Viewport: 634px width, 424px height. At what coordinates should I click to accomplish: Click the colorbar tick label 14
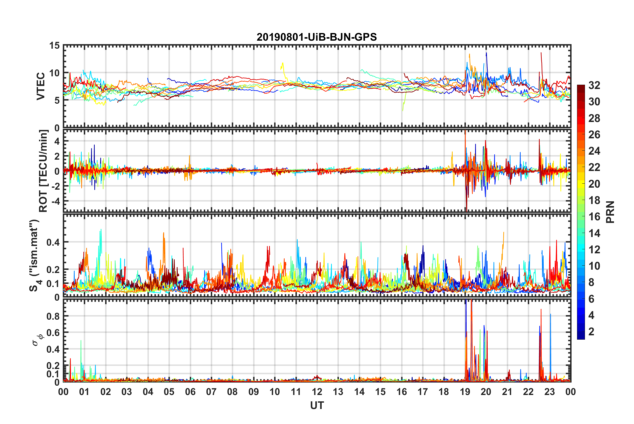[x=594, y=233]
